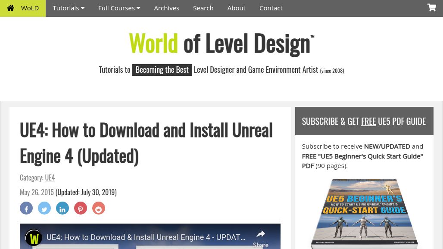Click the WoLD home label
The height and width of the screenshot is (249, 443).
coord(30,8)
